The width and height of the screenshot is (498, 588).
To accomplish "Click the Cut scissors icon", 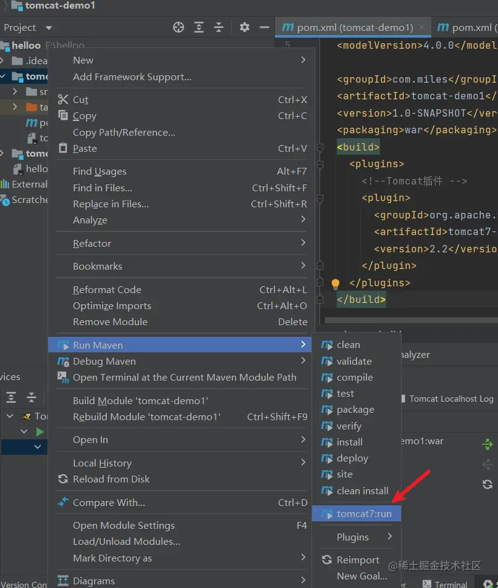I will click(63, 99).
